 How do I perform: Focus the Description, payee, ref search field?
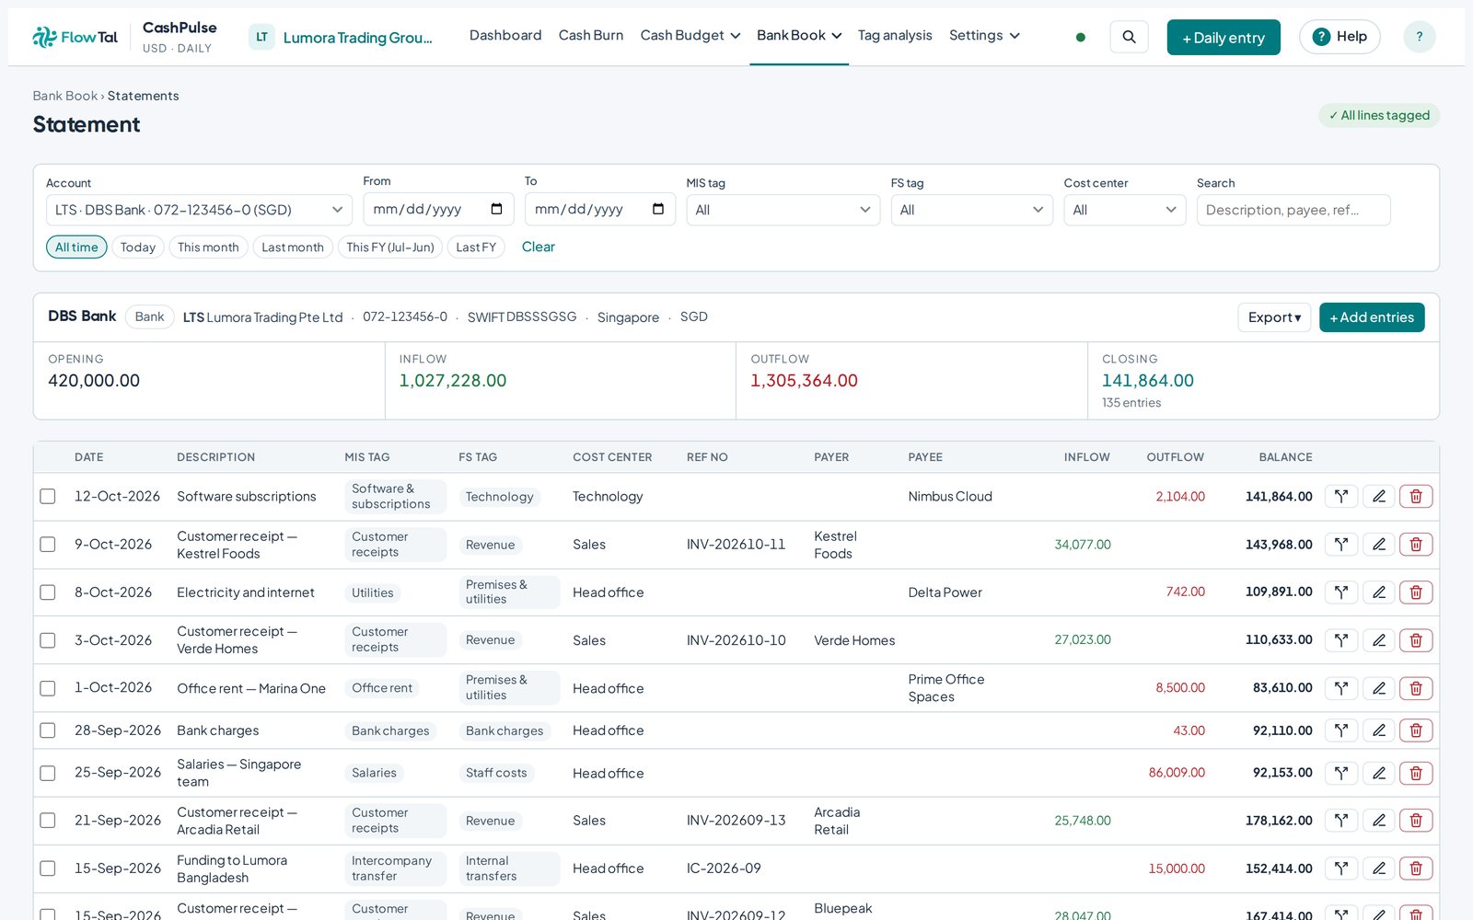click(1293, 210)
